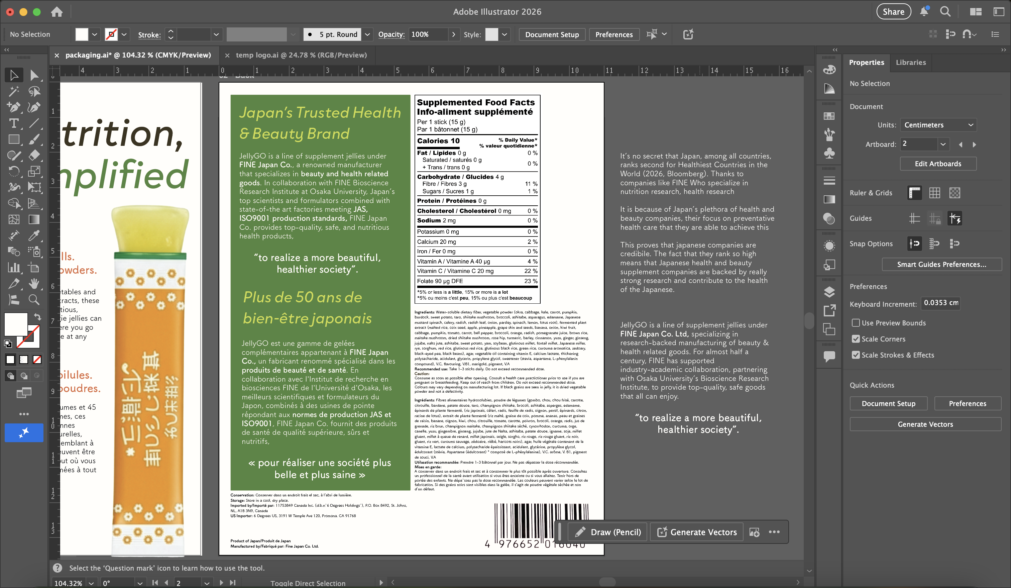Select the Zoom tool
1011x588 pixels.
coord(34,300)
